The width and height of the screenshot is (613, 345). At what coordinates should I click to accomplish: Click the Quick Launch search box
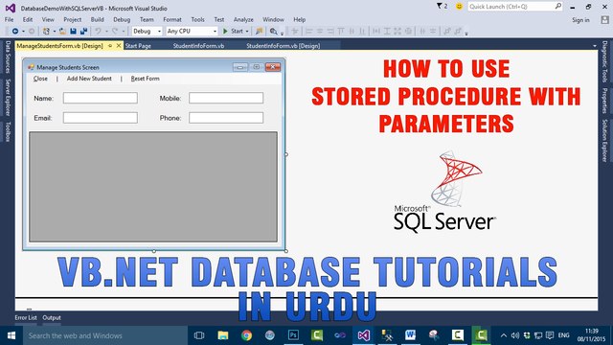coord(515,7)
